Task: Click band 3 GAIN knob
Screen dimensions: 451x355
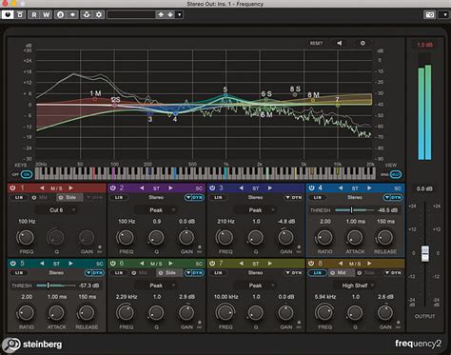Action: pyautogui.click(x=285, y=237)
